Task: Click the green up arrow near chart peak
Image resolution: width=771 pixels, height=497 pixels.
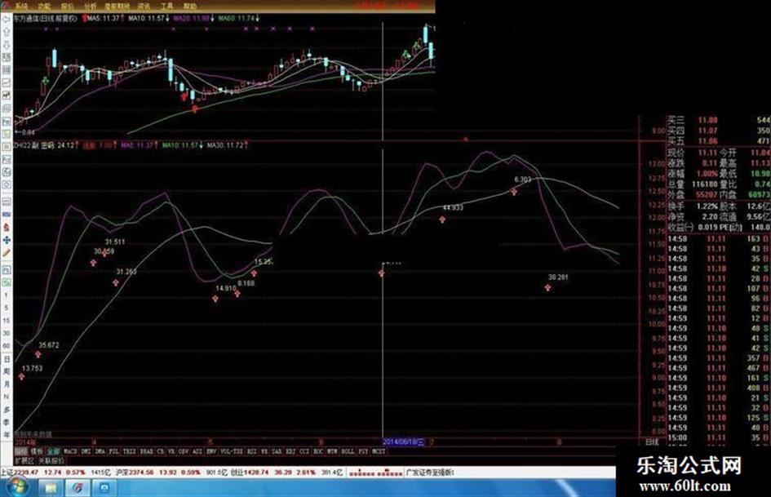Action: click(x=416, y=46)
